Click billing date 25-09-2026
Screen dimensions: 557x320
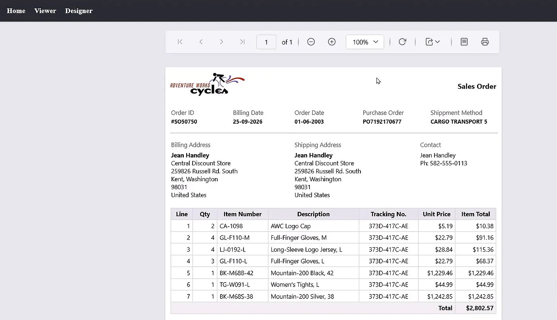pos(248,122)
